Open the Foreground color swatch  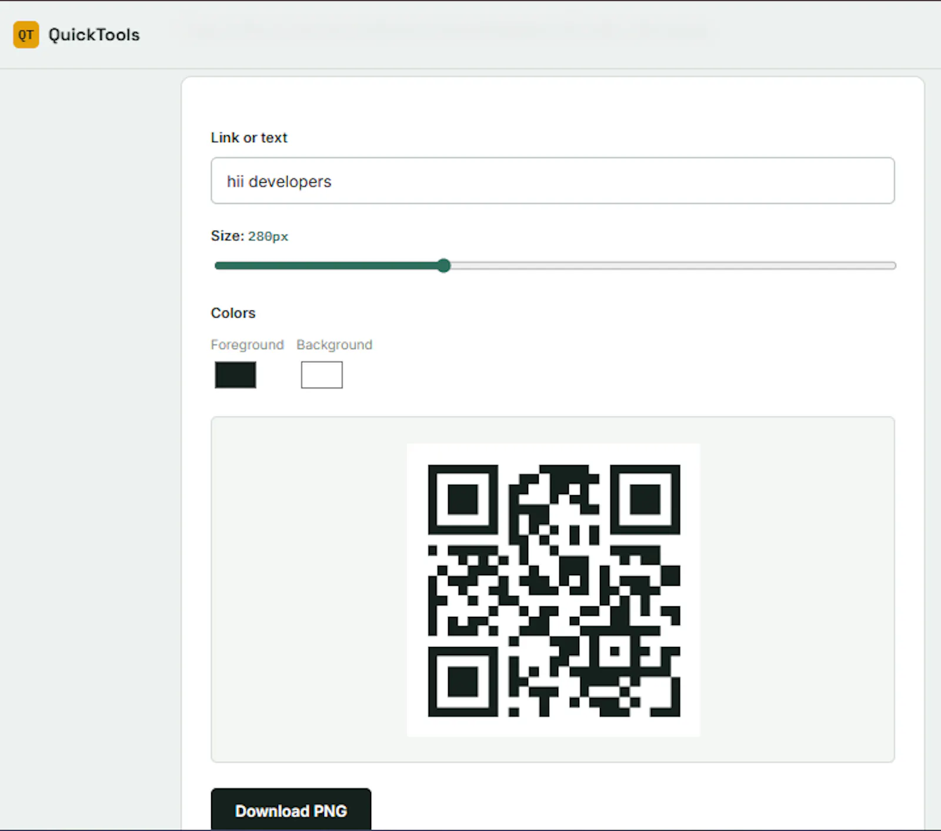[x=235, y=375]
